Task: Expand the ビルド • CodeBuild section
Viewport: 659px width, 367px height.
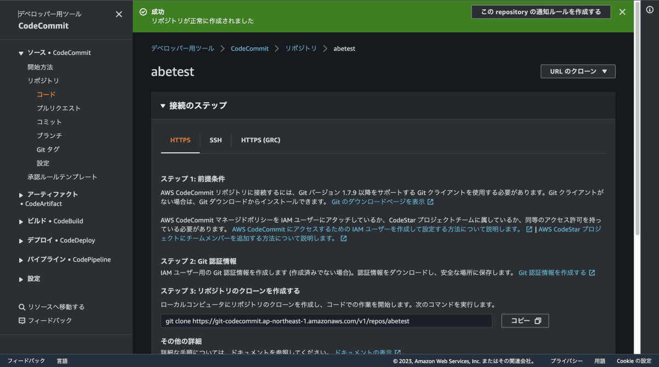Action: click(x=21, y=221)
